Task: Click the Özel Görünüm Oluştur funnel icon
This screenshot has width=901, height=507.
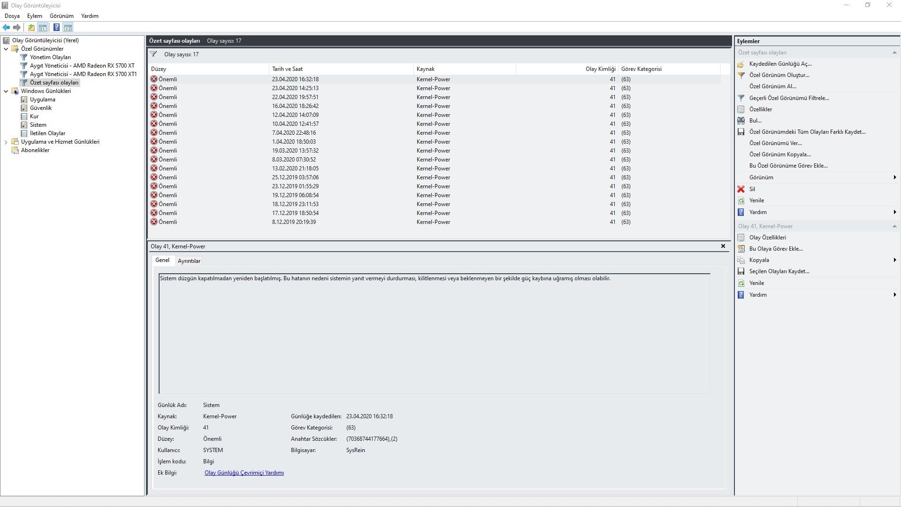Action: [741, 75]
